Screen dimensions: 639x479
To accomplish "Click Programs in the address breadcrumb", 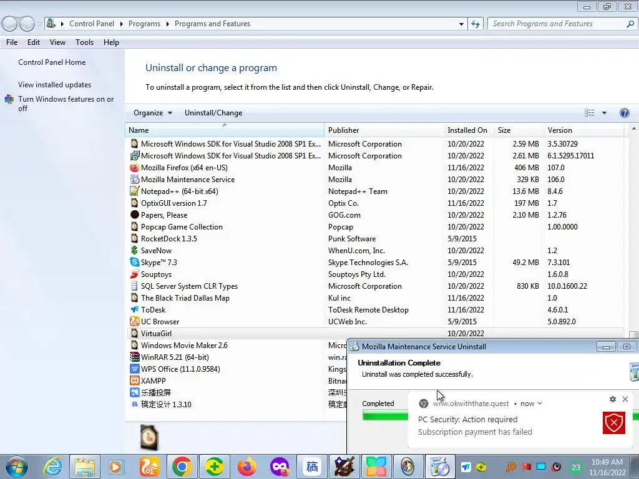I will 144,24.
